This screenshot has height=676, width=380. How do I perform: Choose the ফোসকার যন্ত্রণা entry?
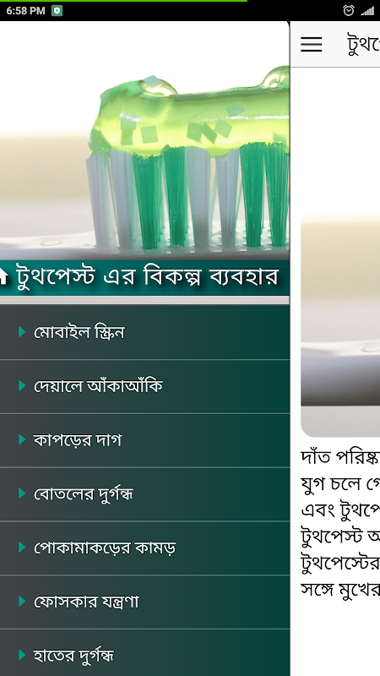(x=144, y=602)
